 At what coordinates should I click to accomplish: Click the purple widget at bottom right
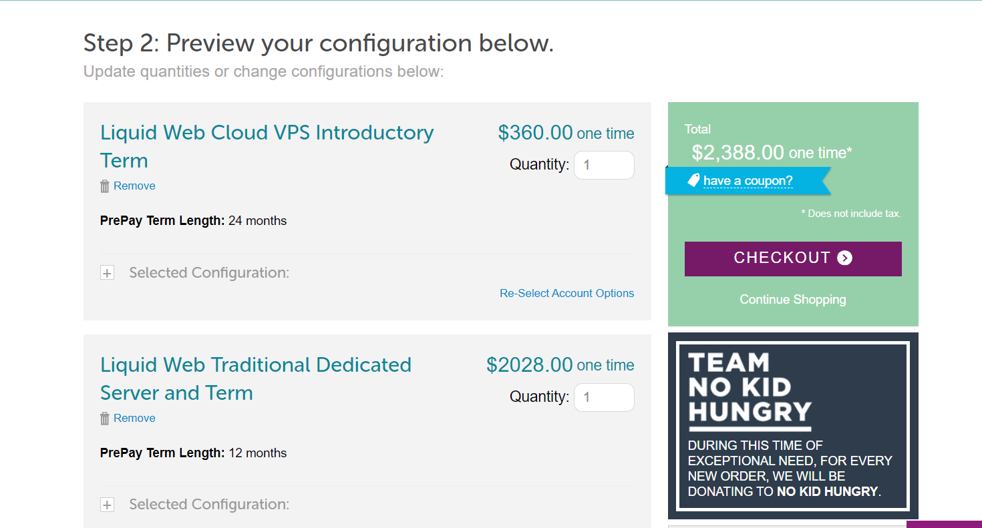[944, 525]
